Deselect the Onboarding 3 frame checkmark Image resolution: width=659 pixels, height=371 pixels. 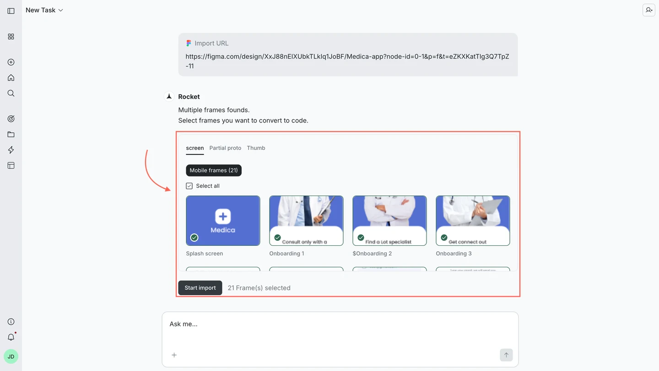[x=444, y=237]
